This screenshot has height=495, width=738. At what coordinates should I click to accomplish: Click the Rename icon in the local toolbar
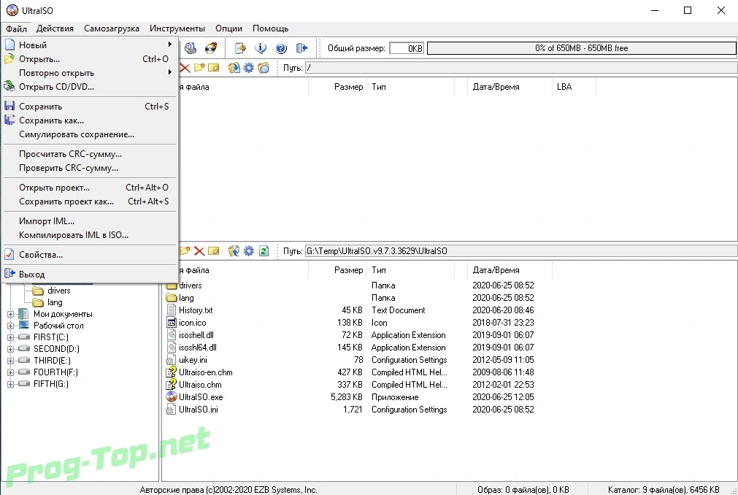tap(214, 251)
